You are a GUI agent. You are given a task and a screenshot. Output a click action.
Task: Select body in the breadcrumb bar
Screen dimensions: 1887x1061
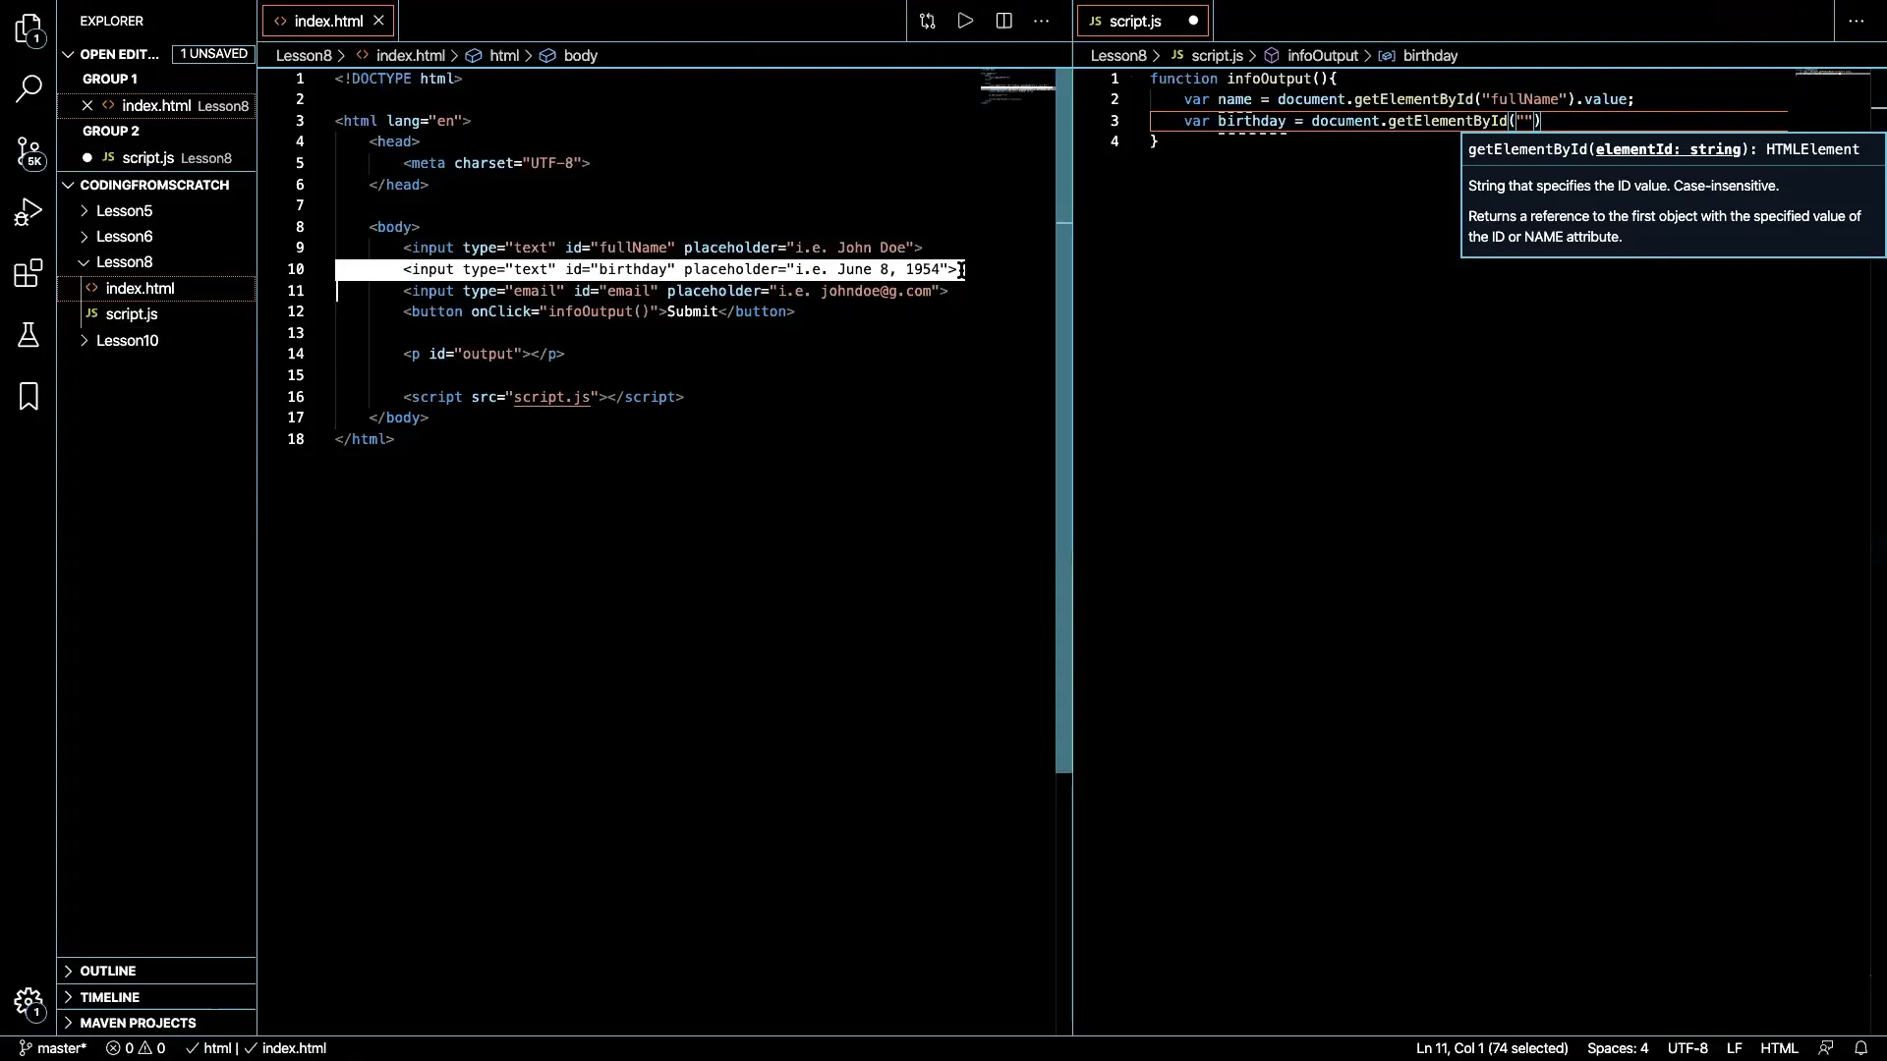pyautogui.click(x=582, y=56)
